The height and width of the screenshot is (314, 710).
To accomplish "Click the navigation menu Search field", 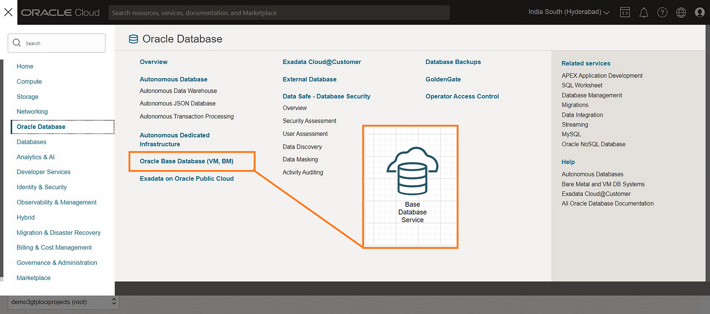I will [x=57, y=43].
